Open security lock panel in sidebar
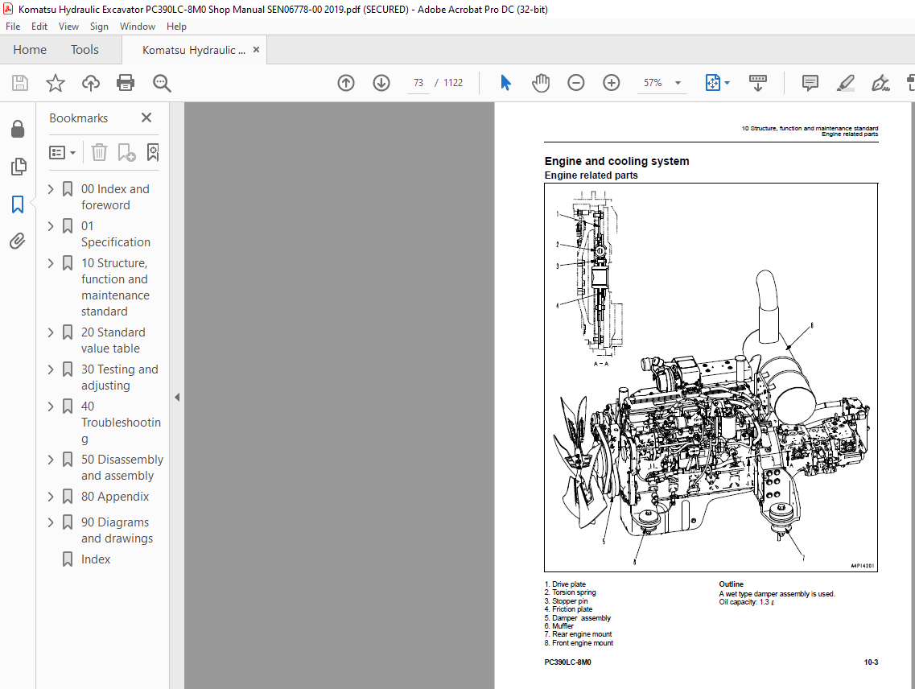This screenshot has height=689, width=915. (x=18, y=129)
